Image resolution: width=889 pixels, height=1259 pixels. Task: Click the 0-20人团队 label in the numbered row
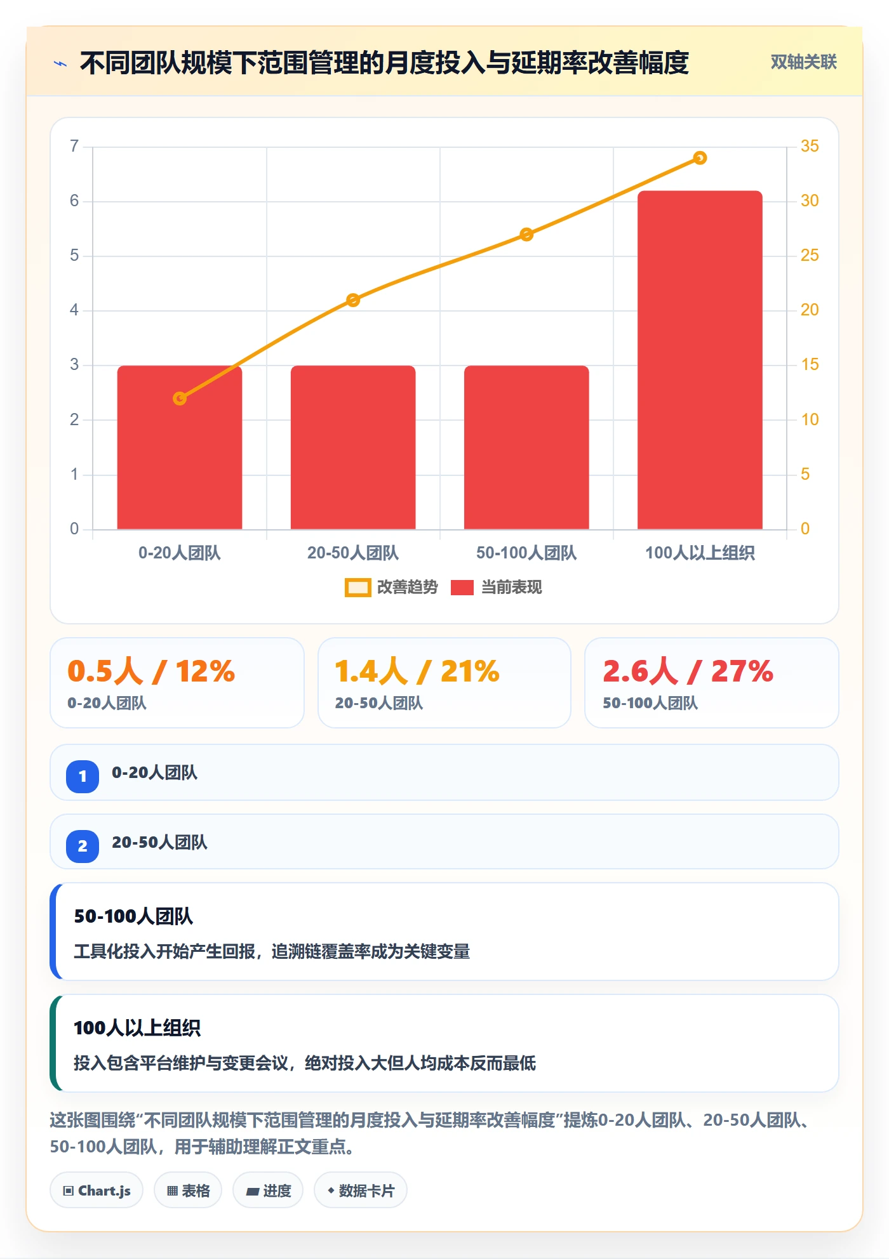154,772
